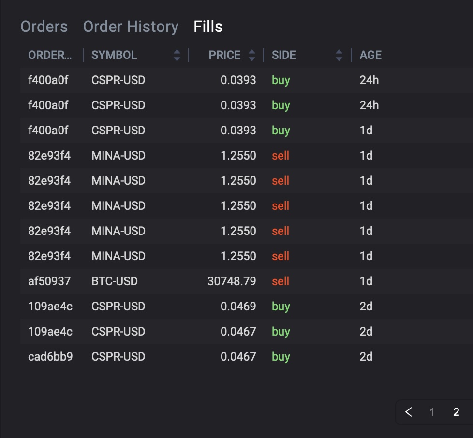473x438 pixels.
Task: Click order ID cad6bb9
Action: point(50,357)
